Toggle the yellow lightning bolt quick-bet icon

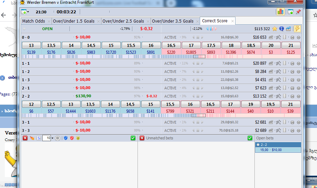tap(297, 28)
